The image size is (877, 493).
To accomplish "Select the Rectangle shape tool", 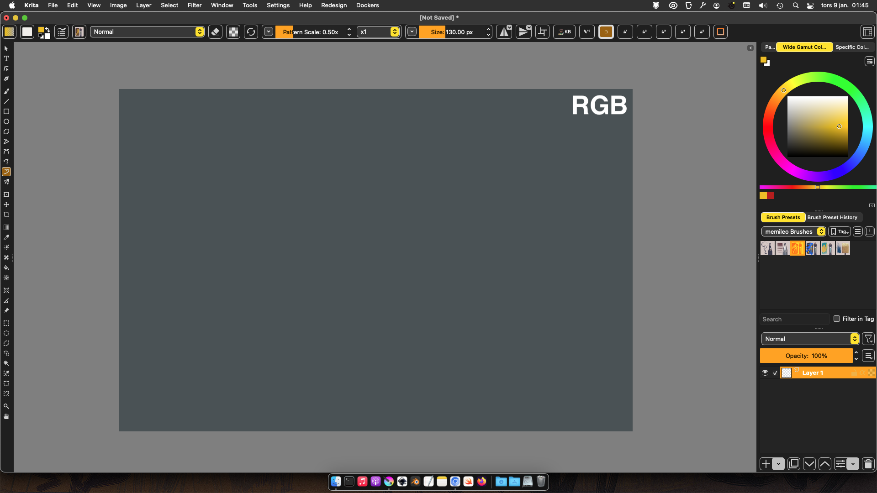I will coord(6,111).
